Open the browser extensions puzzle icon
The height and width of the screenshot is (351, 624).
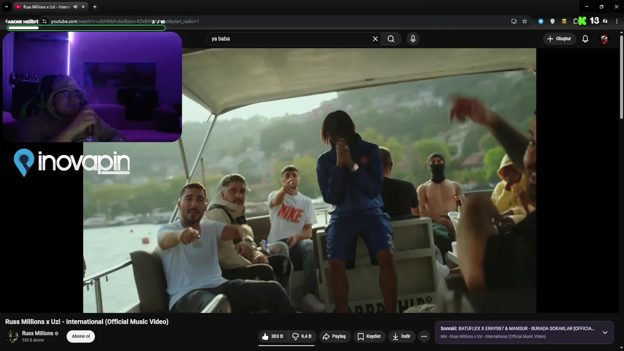pos(576,21)
